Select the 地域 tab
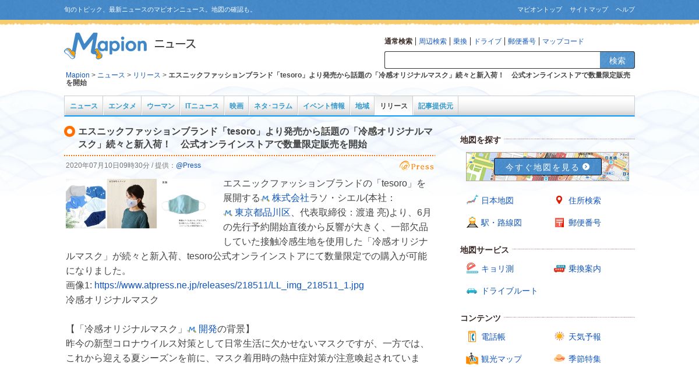 (362, 106)
